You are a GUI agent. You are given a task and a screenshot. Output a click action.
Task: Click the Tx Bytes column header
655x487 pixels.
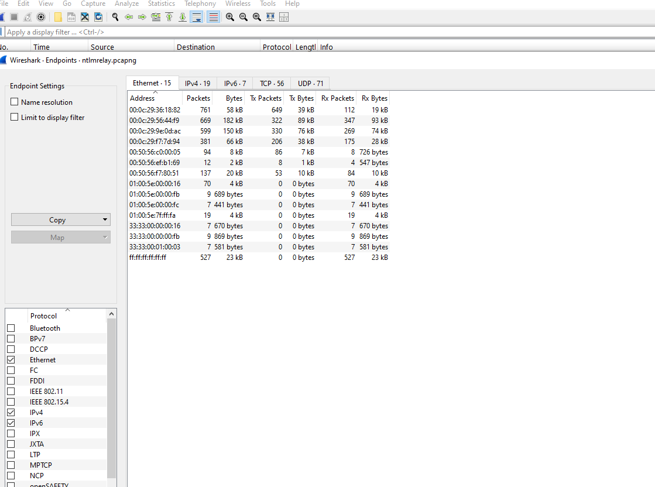[300, 98]
